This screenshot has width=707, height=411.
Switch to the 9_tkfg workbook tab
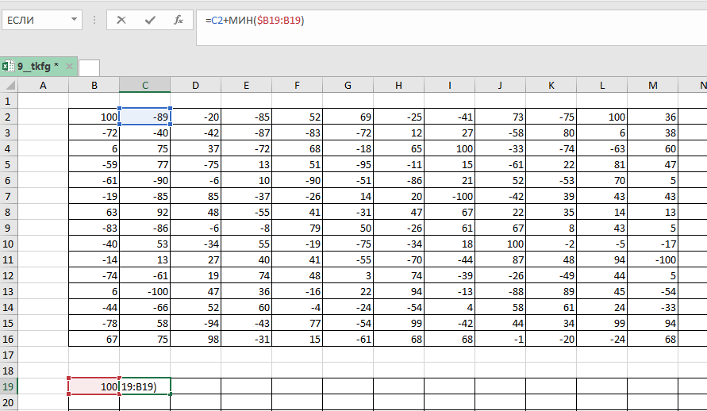[x=38, y=67]
